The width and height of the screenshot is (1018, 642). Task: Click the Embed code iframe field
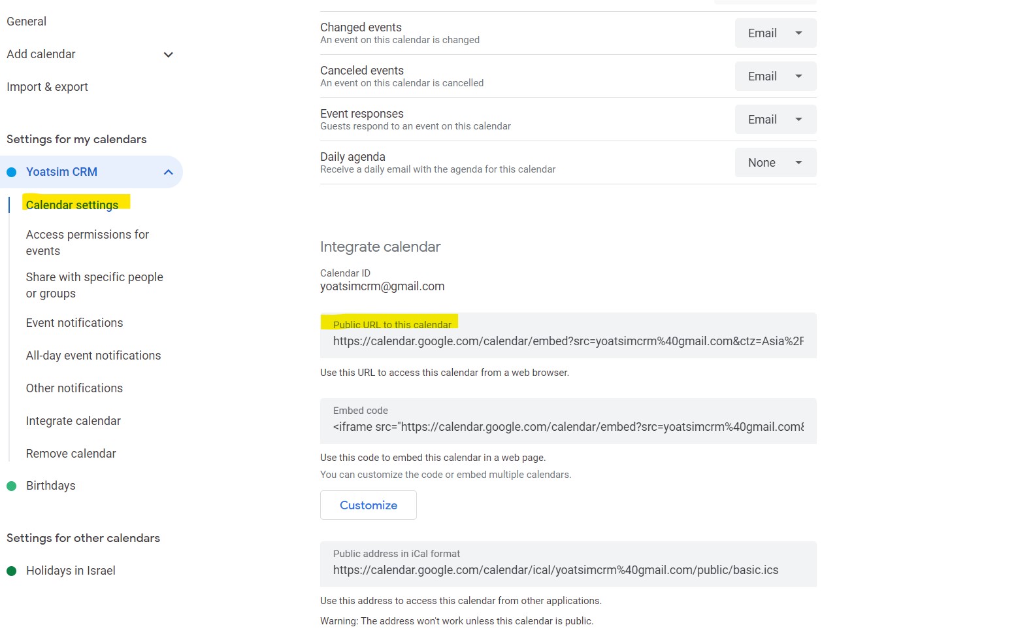568,421
